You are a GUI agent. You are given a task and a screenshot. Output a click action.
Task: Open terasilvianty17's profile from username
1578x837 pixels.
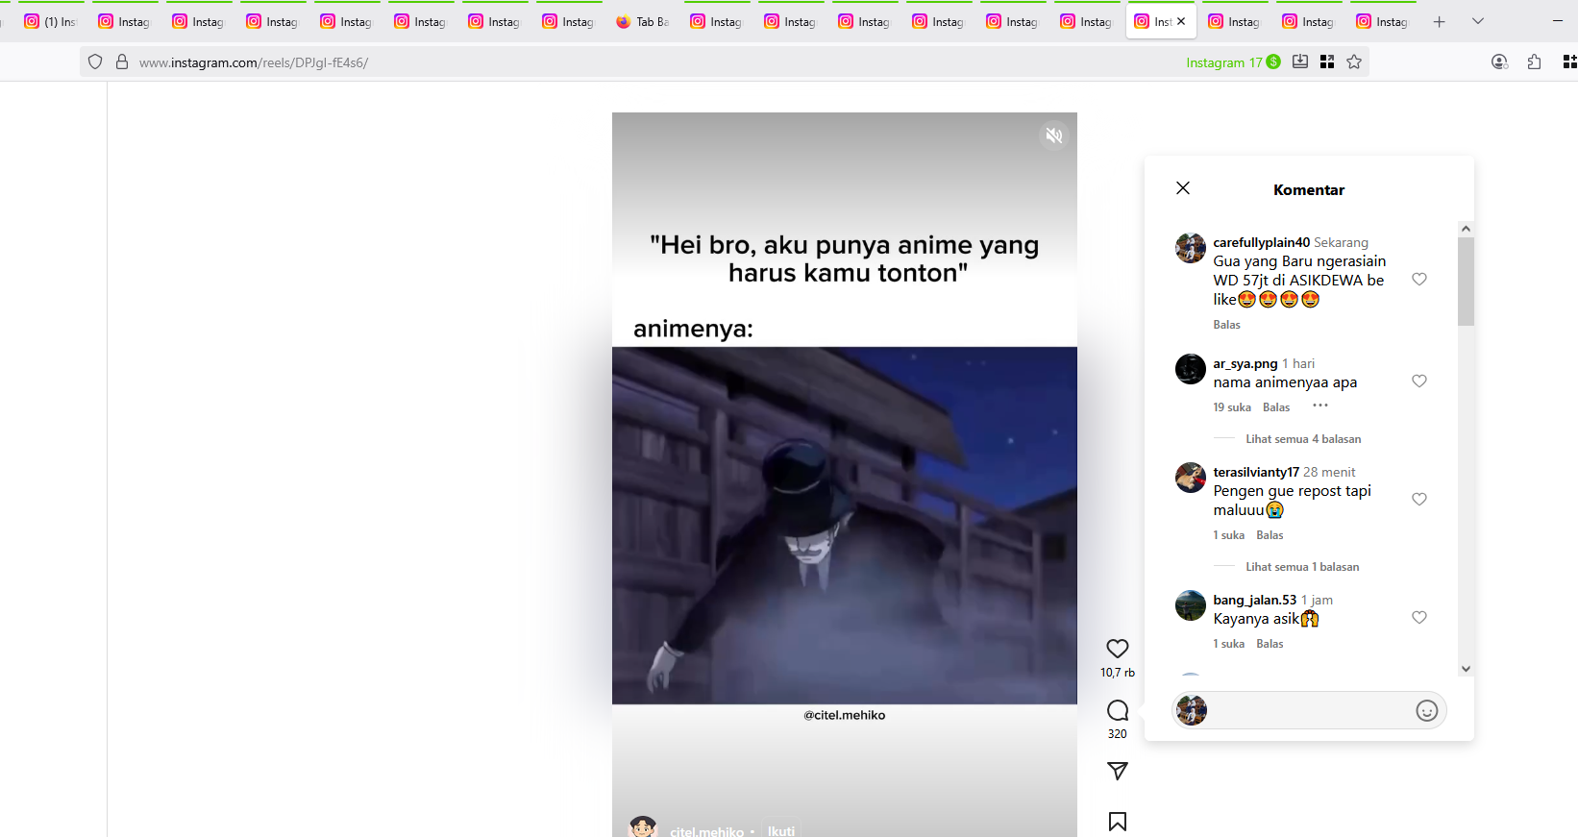tap(1256, 472)
